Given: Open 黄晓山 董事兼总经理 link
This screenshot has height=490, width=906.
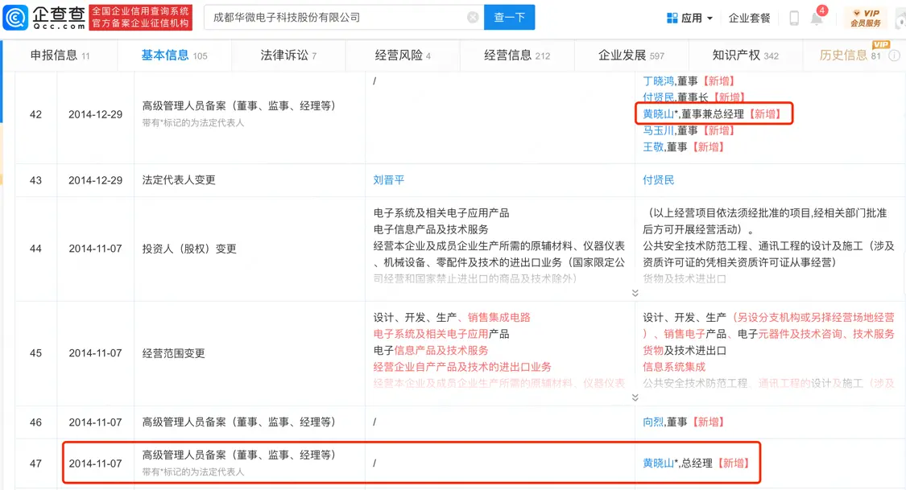Looking at the screenshot, I should pos(658,113).
